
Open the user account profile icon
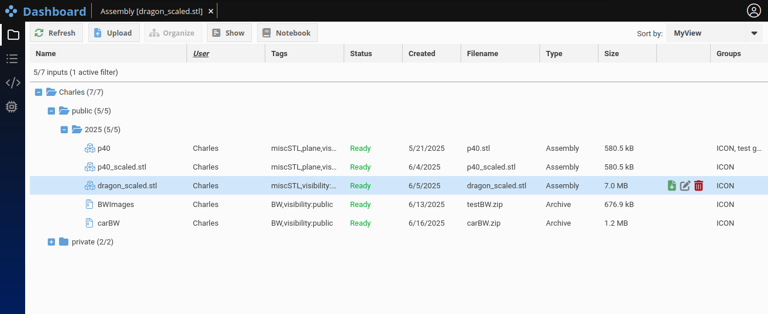pyautogui.click(x=754, y=11)
